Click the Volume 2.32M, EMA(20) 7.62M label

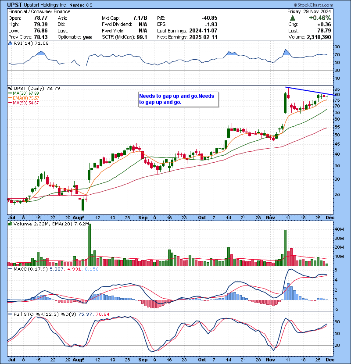point(51,224)
